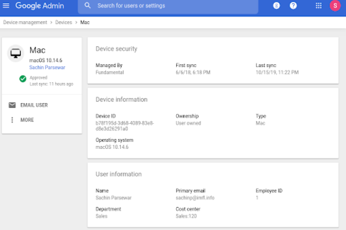Click macOS 10.14.6 under Mac title
Viewport: 346px width, 230px height.
coord(46,61)
